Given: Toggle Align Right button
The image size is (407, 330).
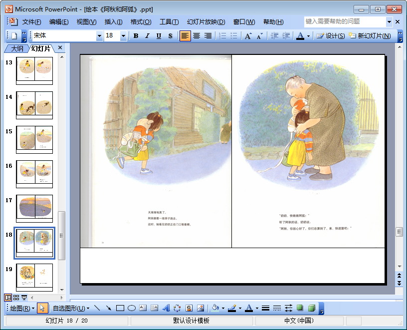Looking at the screenshot, I should [208, 36].
